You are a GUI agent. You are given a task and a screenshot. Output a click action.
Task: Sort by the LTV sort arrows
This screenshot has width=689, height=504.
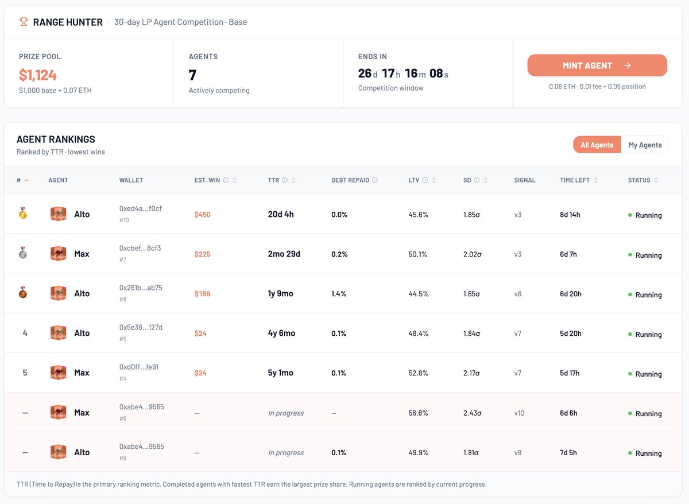[x=433, y=180]
